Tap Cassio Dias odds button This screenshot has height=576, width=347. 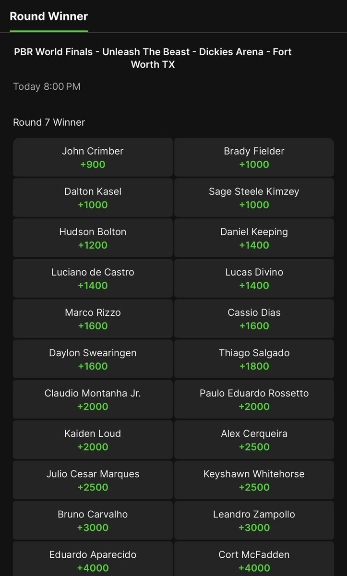click(254, 319)
